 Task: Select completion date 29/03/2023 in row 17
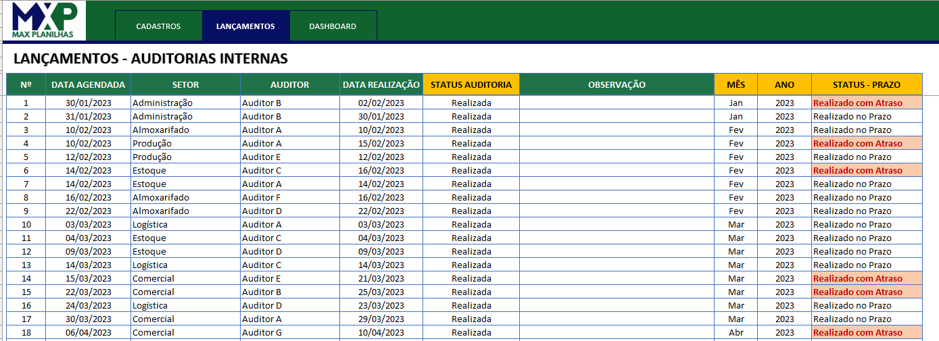click(381, 319)
